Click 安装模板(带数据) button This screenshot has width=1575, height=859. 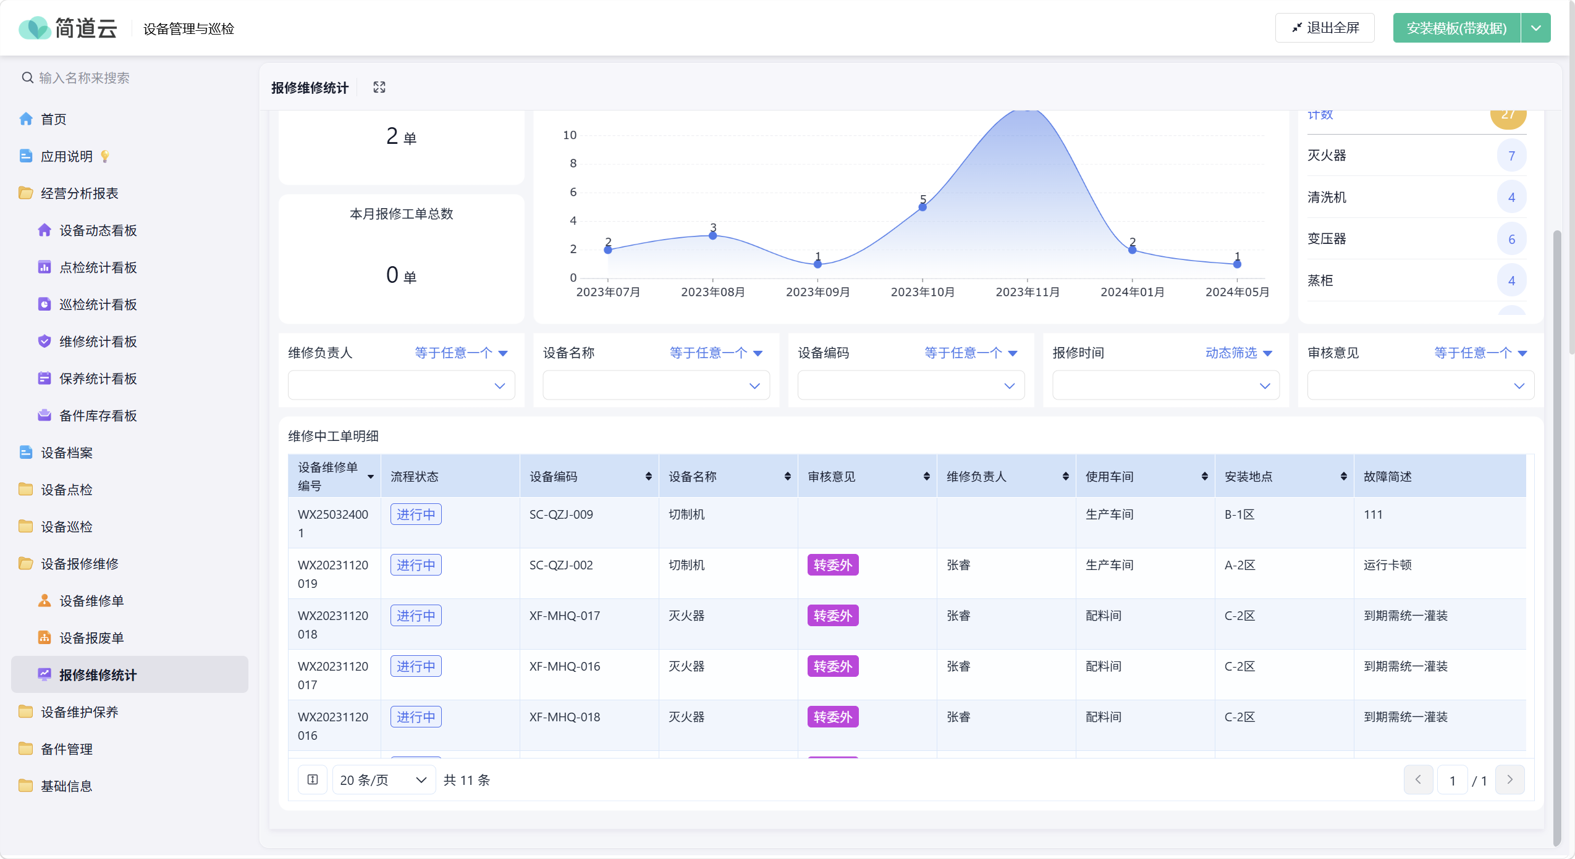point(1456,28)
